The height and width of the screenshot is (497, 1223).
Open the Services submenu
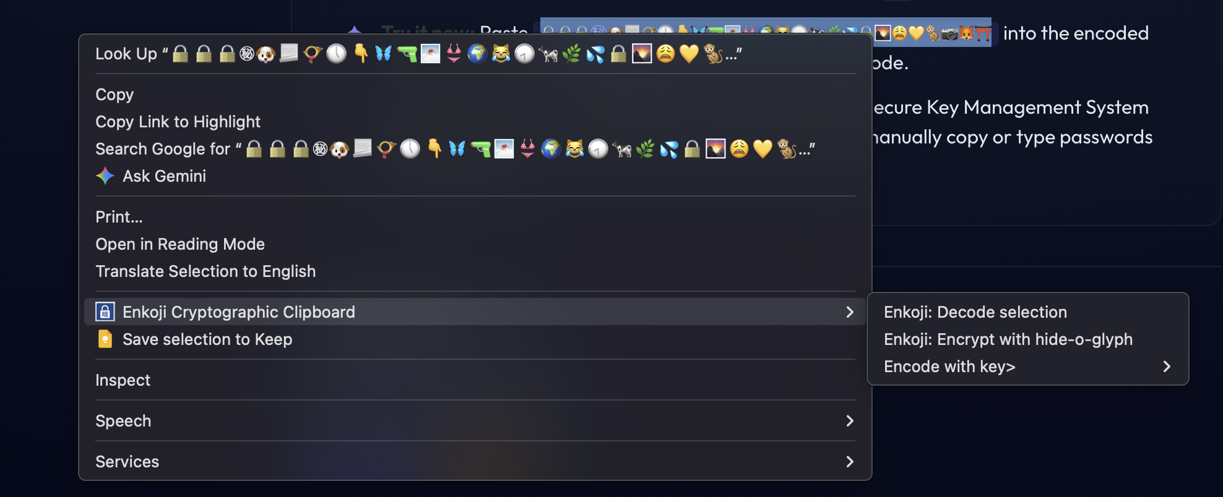[x=475, y=462]
